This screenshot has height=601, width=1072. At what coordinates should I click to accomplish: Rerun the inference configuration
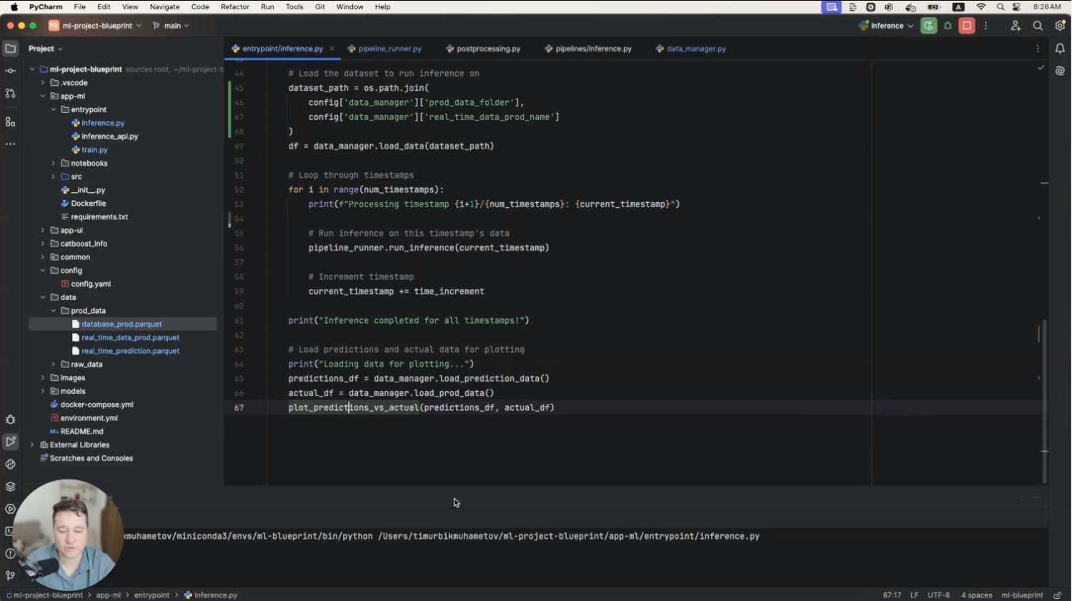point(928,26)
